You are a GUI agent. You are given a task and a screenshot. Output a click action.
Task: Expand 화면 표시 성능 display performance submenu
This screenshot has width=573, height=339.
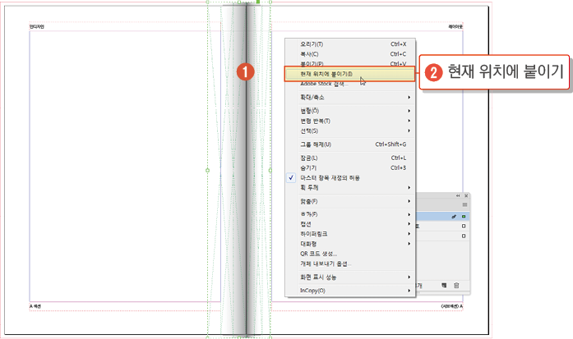350,277
